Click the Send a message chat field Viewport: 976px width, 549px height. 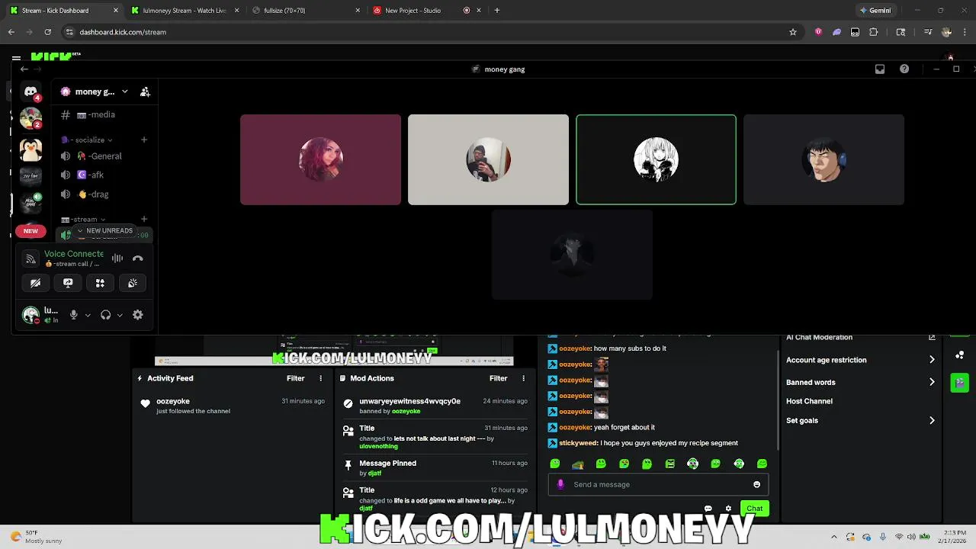657,484
